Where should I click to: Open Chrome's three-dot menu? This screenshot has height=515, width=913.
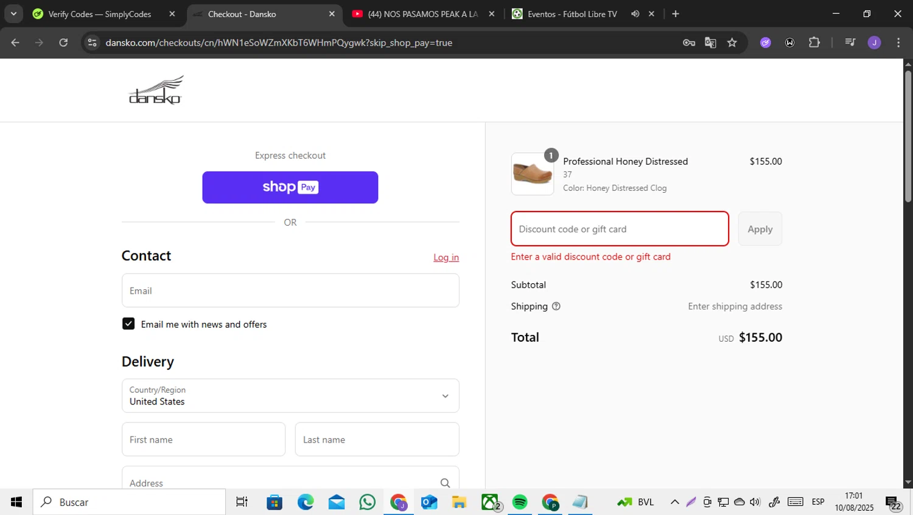898,43
